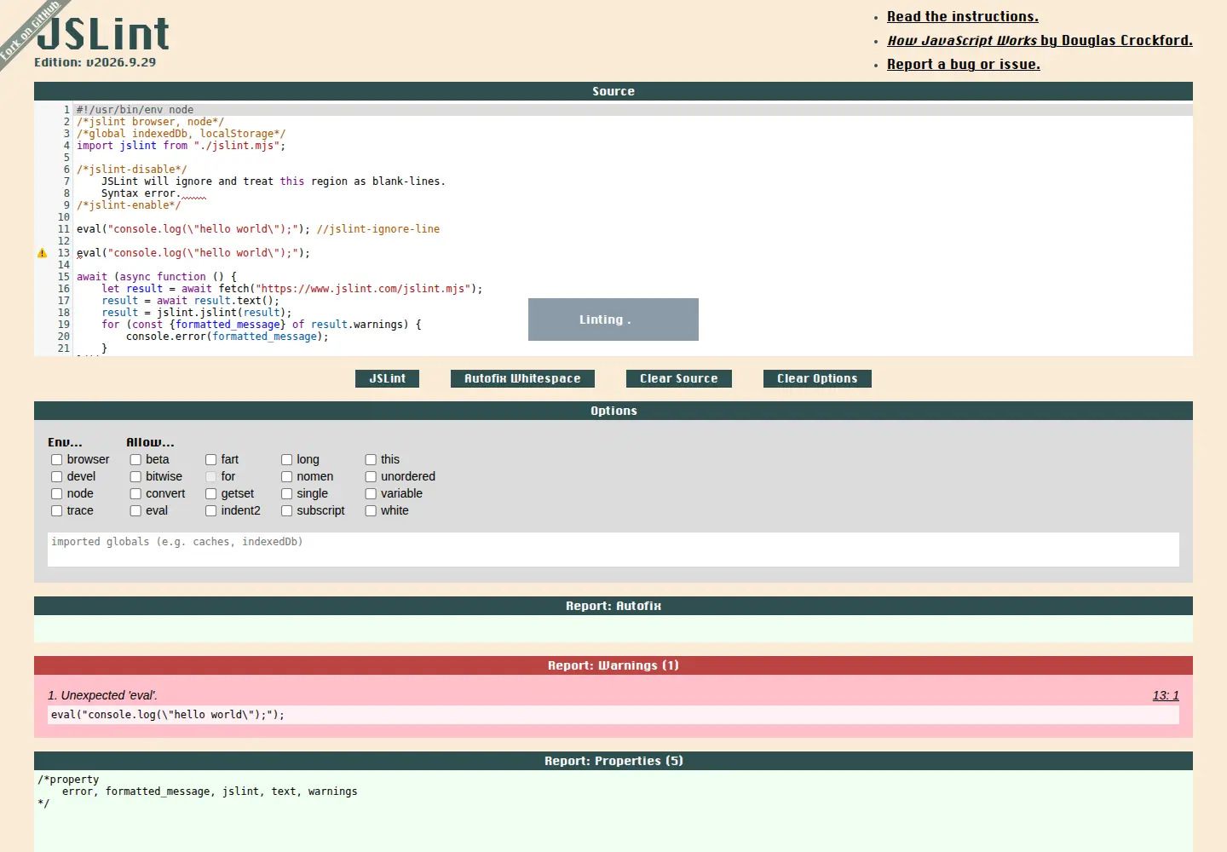Toggle the convert checkbox

[x=135, y=494]
